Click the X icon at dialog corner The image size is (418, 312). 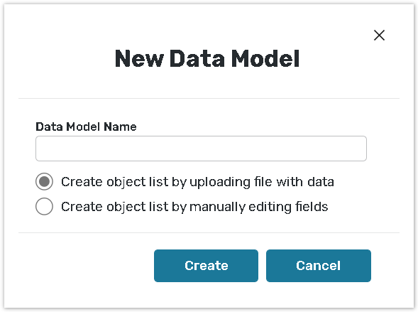379,36
